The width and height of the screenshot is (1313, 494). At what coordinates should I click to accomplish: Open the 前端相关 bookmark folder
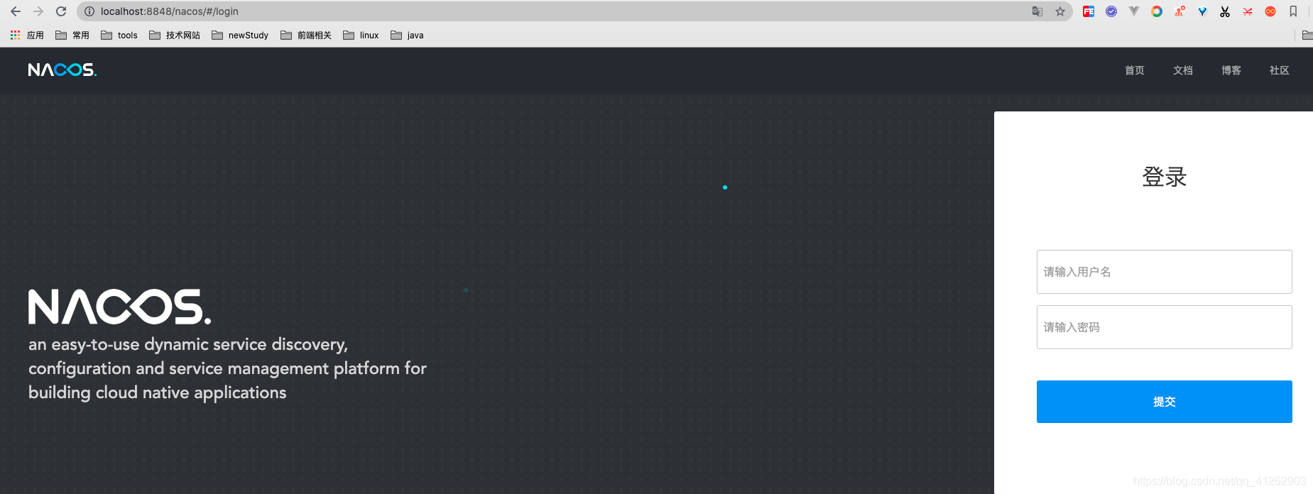pyautogui.click(x=306, y=35)
